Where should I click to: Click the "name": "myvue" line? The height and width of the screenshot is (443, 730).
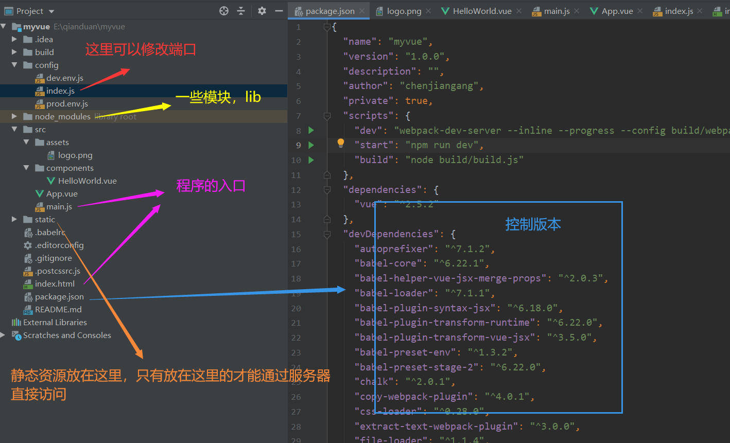(388, 42)
